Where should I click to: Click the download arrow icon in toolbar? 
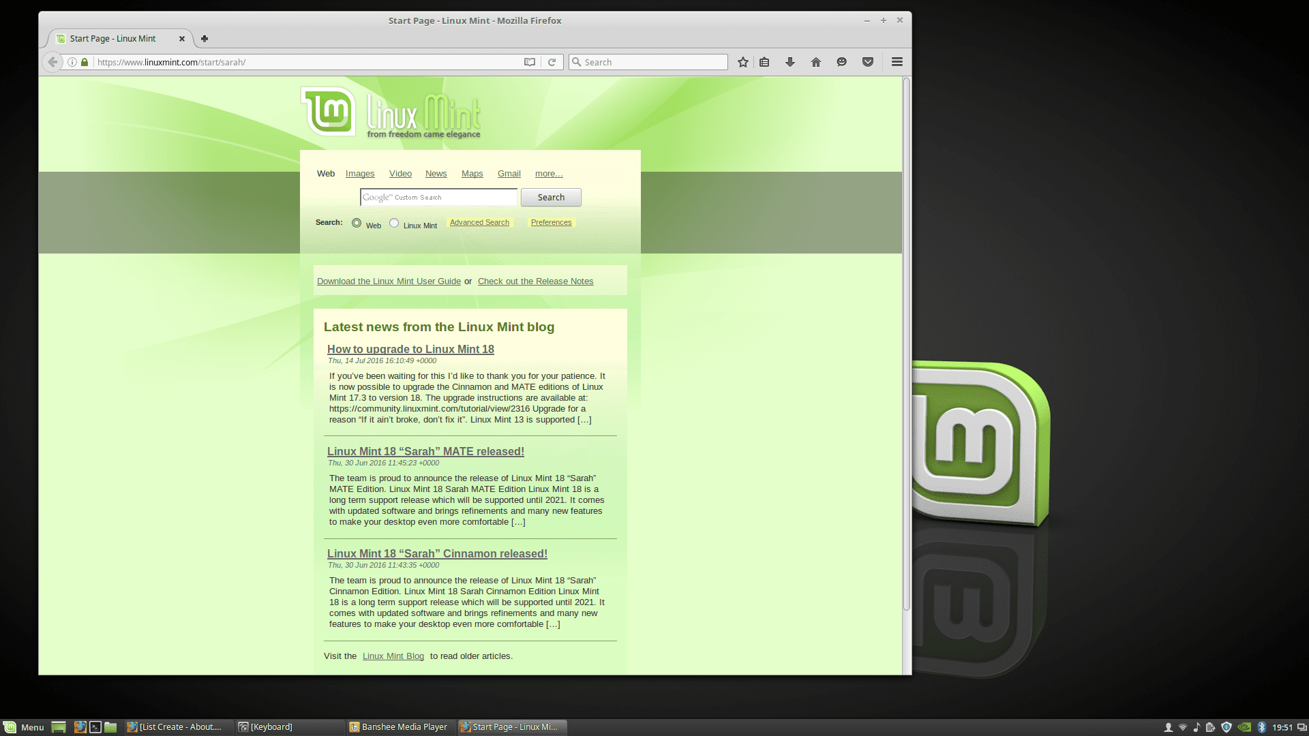point(790,62)
